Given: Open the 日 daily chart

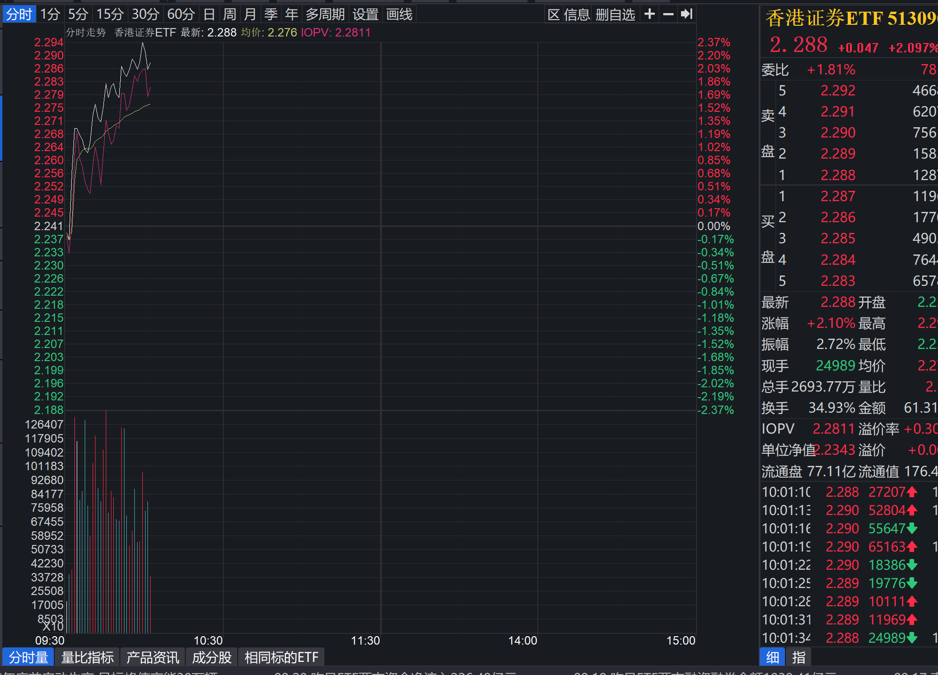Looking at the screenshot, I should click(x=209, y=14).
